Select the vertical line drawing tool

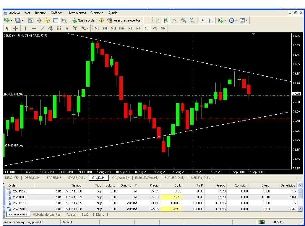pyautogui.click(x=25, y=28)
